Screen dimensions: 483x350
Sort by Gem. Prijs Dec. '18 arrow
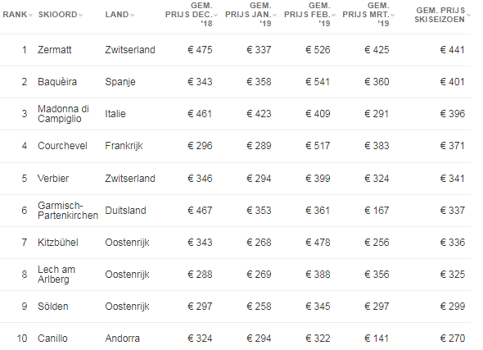[215, 15]
